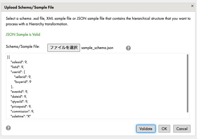
Task: Click the ファイルを選択 file chooser button
Action: (64, 48)
